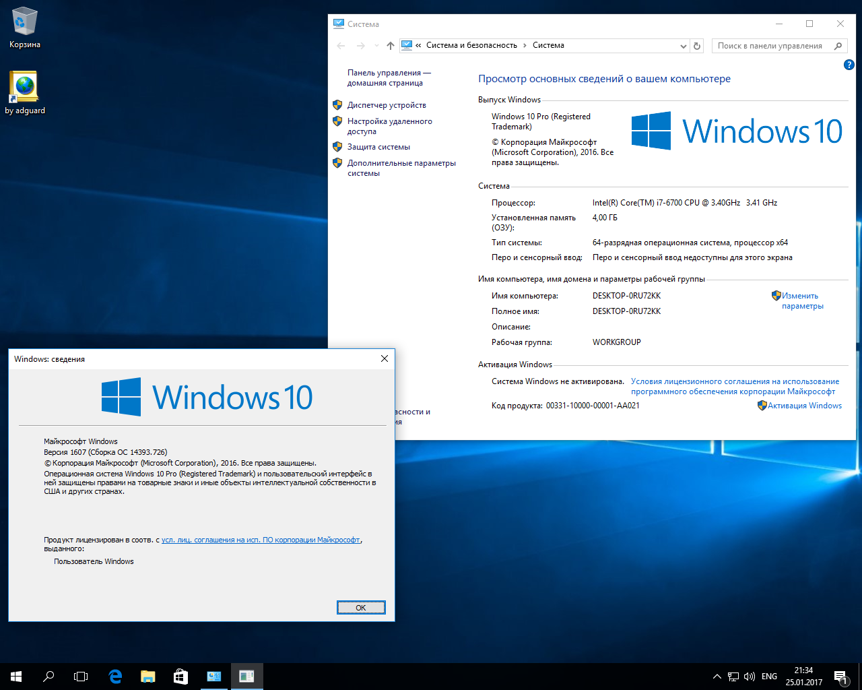Open network status tray icon
Viewport: 862px width, 690px height.
coord(733,677)
